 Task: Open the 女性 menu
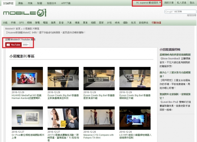109,23
